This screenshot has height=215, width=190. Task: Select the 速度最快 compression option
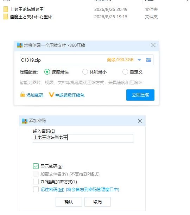47,72
